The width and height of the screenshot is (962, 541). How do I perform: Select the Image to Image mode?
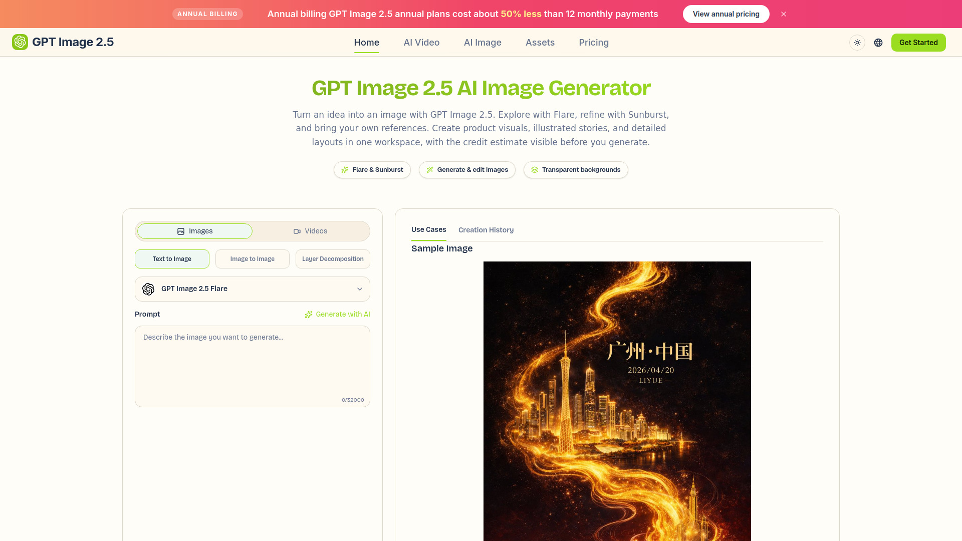pyautogui.click(x=253, y=259)
